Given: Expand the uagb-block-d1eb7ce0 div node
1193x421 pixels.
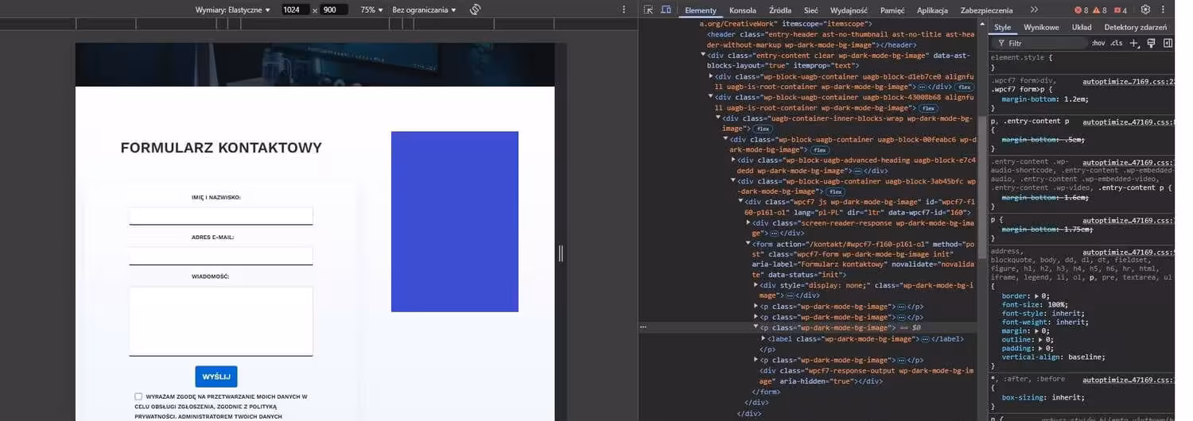Looking at the screenshot, I should tap(711, 76).
